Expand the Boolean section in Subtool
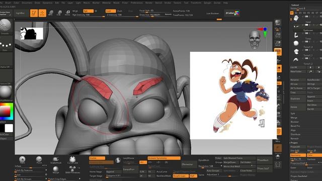 [294, 122]
